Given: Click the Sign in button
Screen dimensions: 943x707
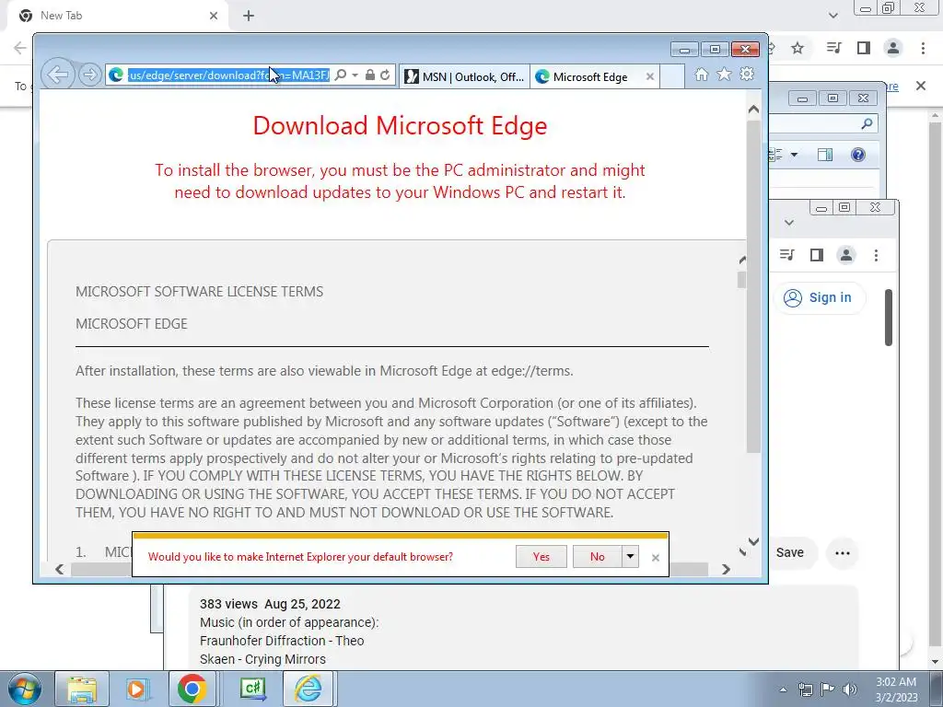Looking at the screenshot, I should coord(819,297).
